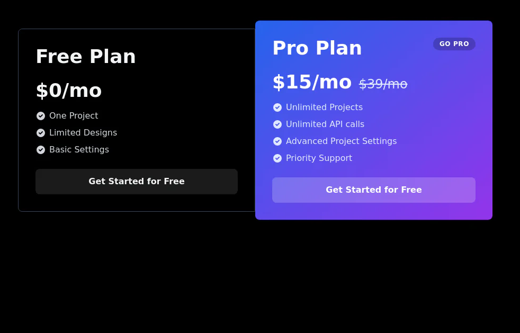Click the Advanced Project Settings text
The image size is (520, 333).
pyautogui.click(x=341, y=141)
